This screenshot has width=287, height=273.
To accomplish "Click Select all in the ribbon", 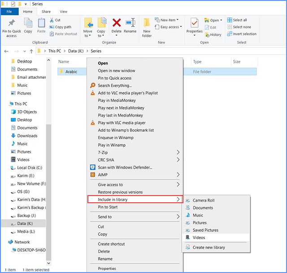I will point(237,20).
